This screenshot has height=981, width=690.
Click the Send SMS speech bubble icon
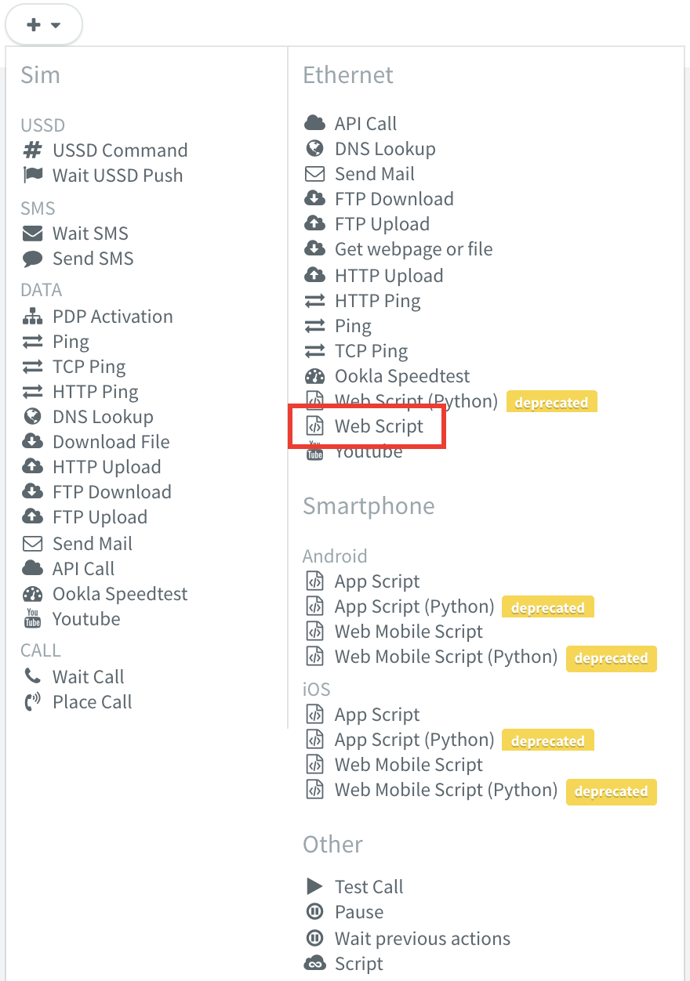click(x=33, y=259)
